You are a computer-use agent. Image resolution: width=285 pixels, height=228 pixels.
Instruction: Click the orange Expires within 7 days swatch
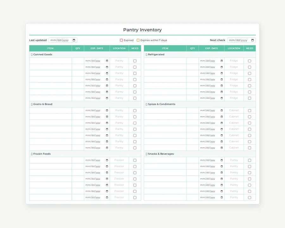tap(138, 40)
